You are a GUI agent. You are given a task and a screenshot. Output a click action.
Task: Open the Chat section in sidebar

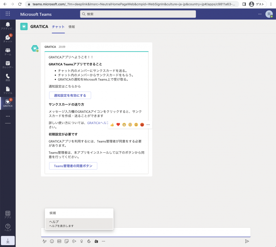pyautogui.click(x=8, y=39)
